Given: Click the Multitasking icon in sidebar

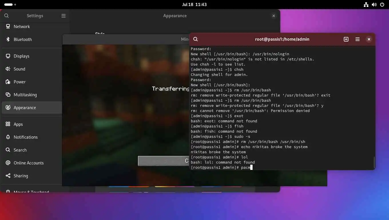Looking at the screenshot, I should pos(8,95).
